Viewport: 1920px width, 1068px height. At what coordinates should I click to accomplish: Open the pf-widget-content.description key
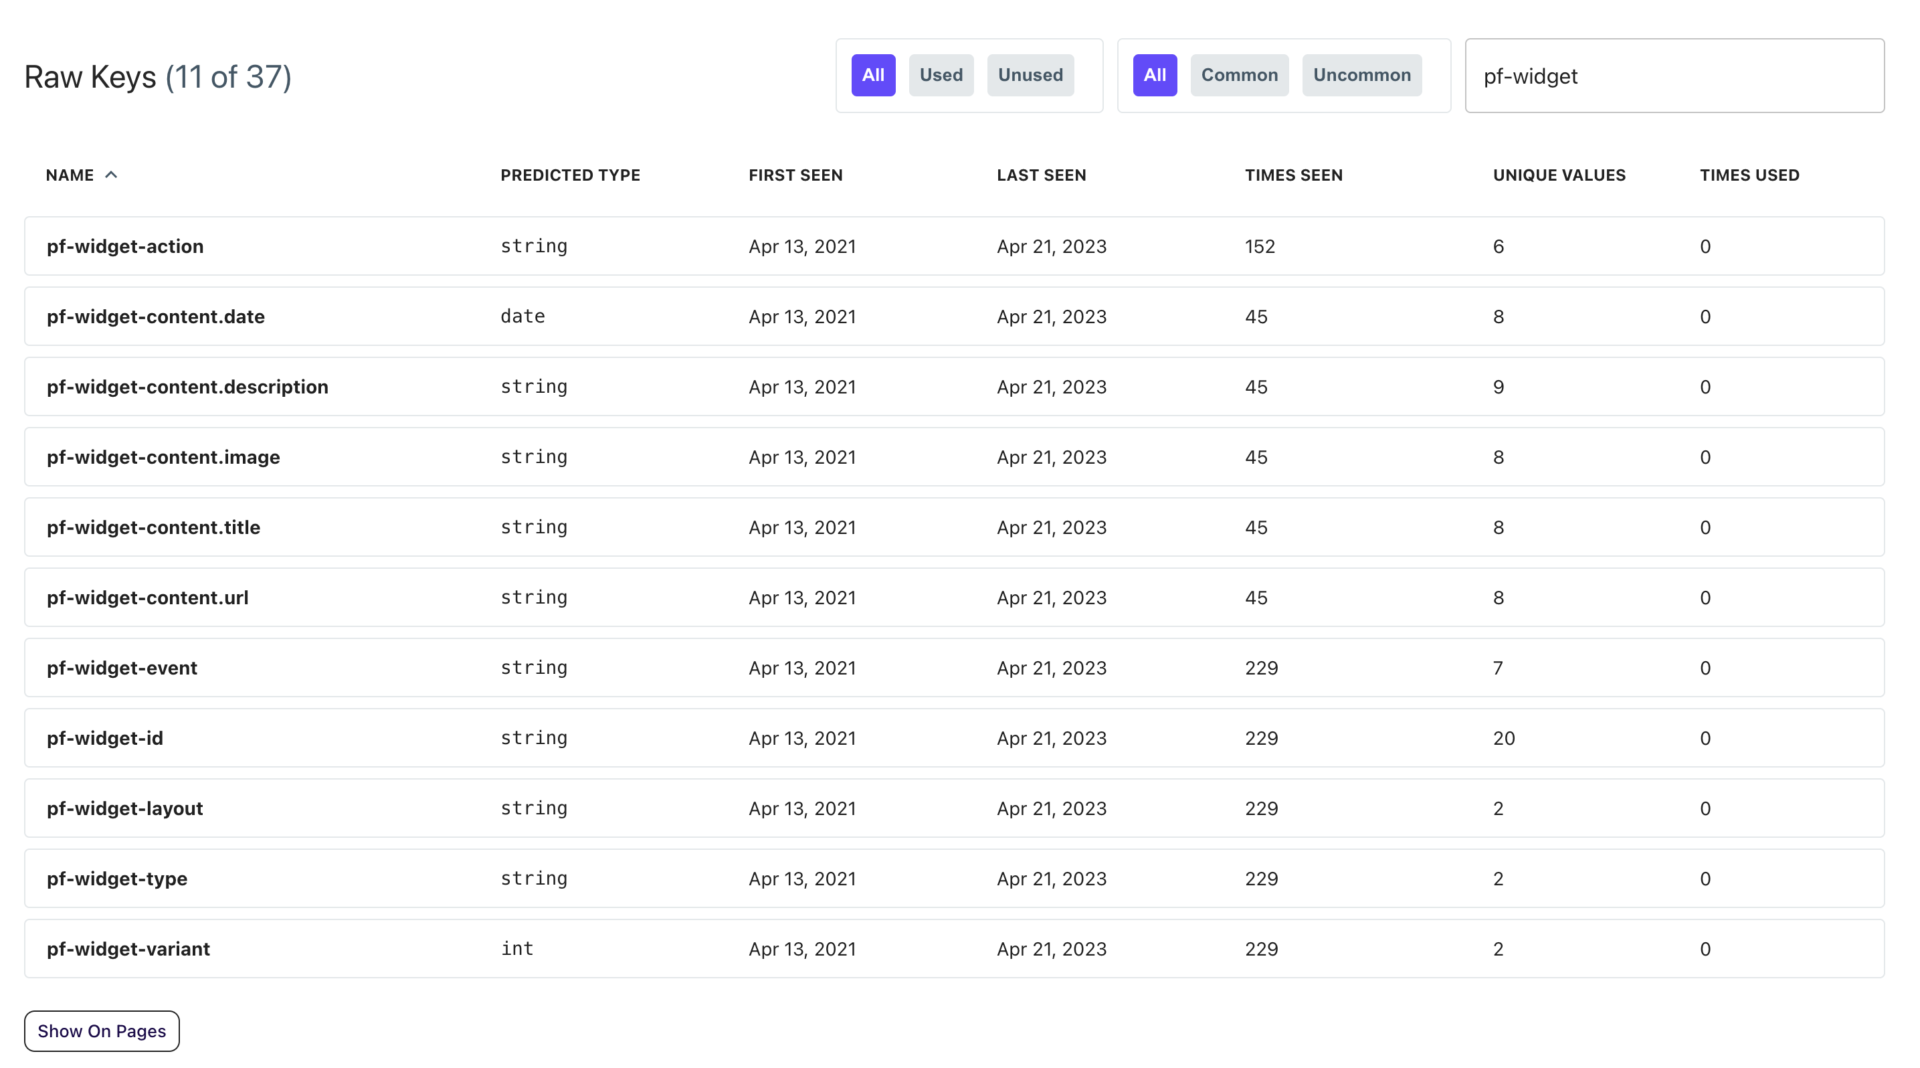pyautogui.click(x=188, y=387)
